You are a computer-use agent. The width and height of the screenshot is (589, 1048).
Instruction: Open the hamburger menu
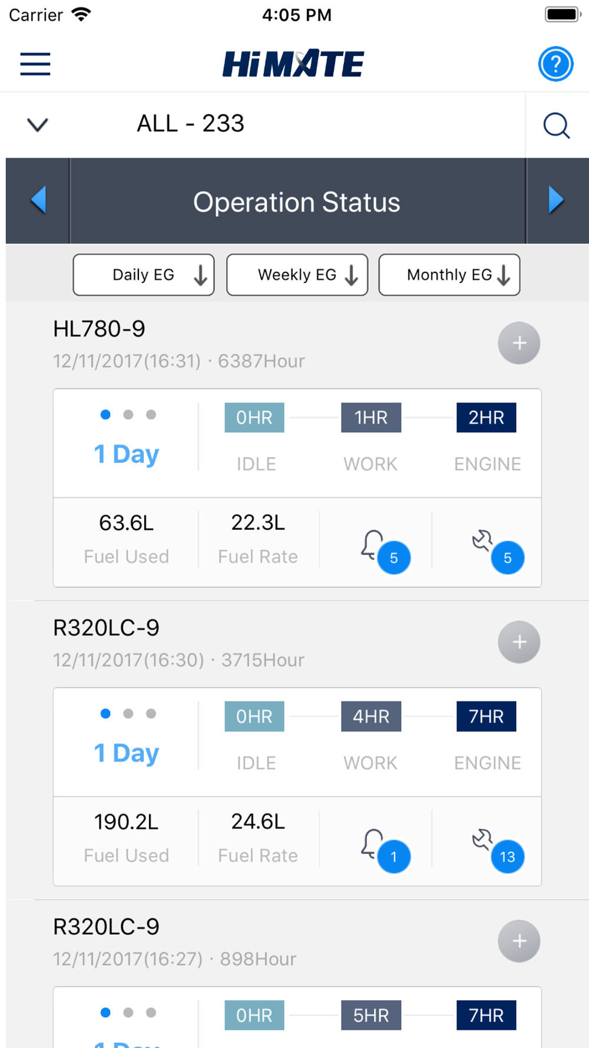pyautogui.click(x=35, y=64)
